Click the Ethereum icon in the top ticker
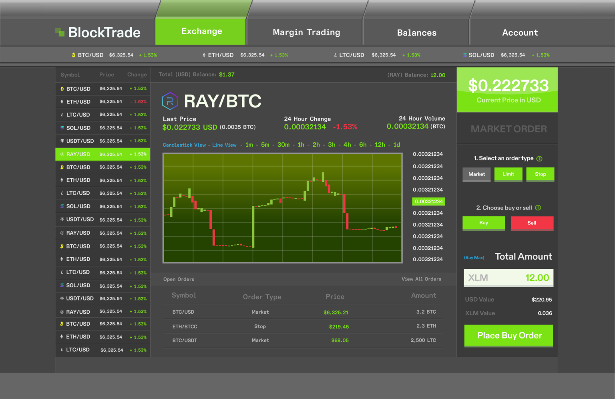 point(204,55)
